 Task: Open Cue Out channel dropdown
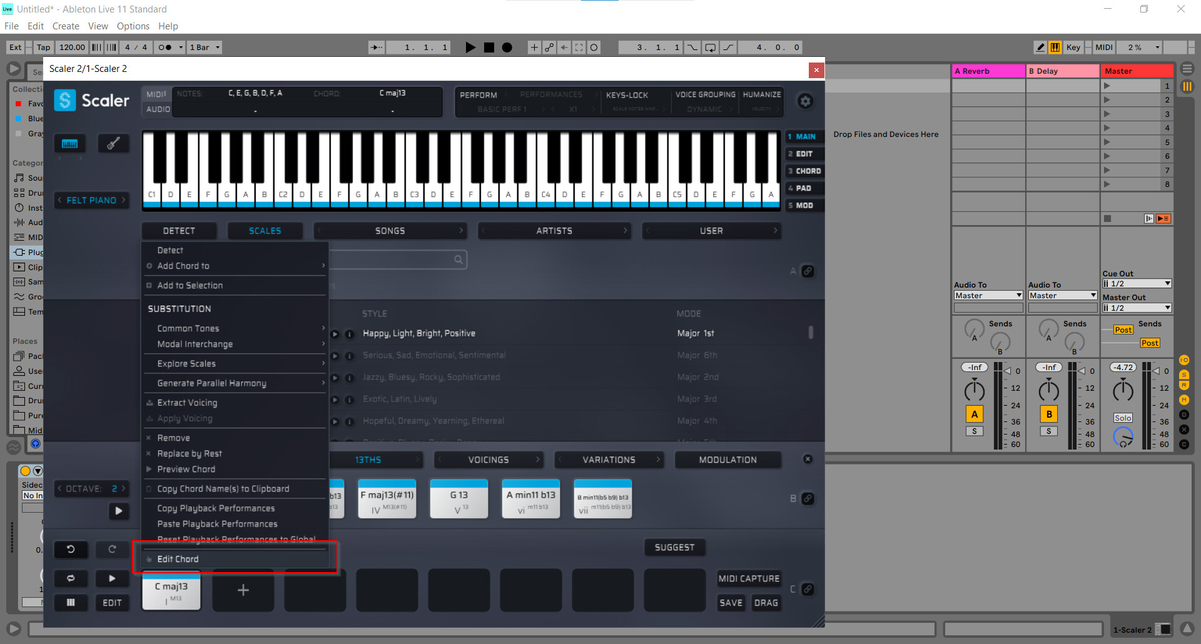pos(1137,284)
